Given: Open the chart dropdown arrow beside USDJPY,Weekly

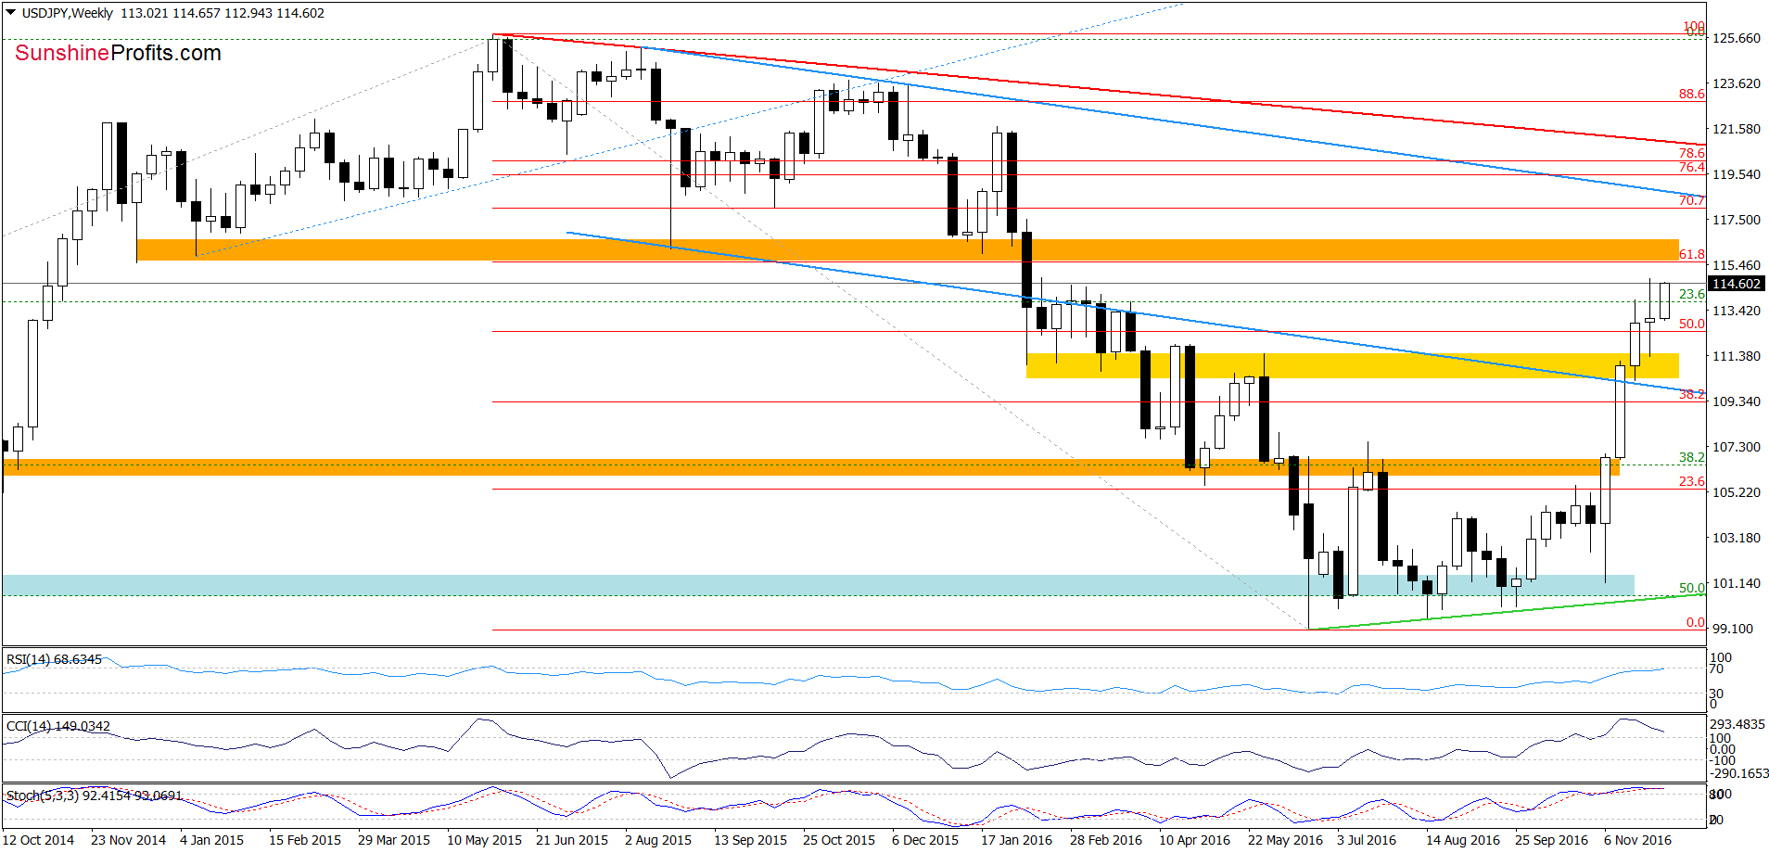Looking at the screenshot, I should point(11,13).
